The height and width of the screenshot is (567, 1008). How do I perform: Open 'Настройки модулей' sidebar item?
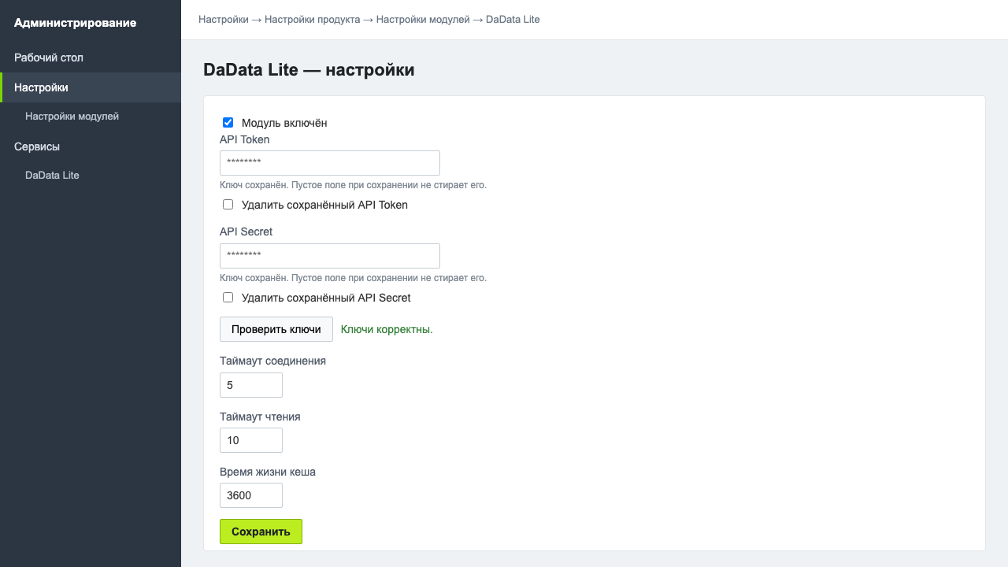91,117
